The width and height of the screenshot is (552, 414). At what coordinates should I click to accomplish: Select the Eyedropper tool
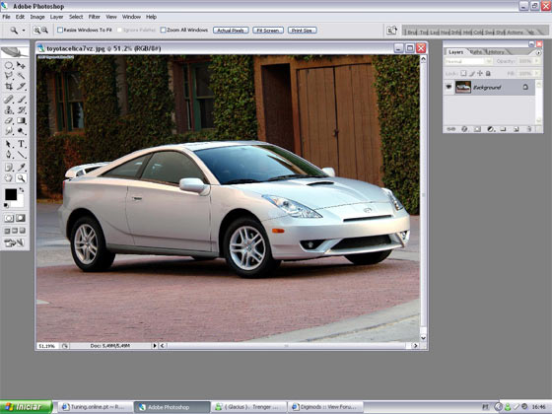(22, 167)
